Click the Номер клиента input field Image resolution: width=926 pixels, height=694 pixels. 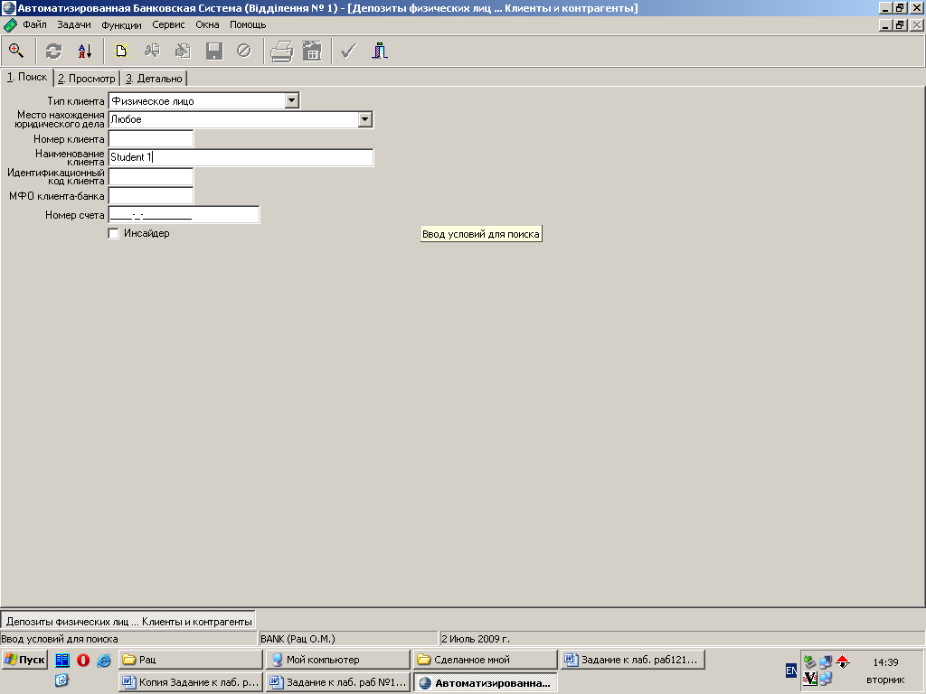[x=151, y=139]
